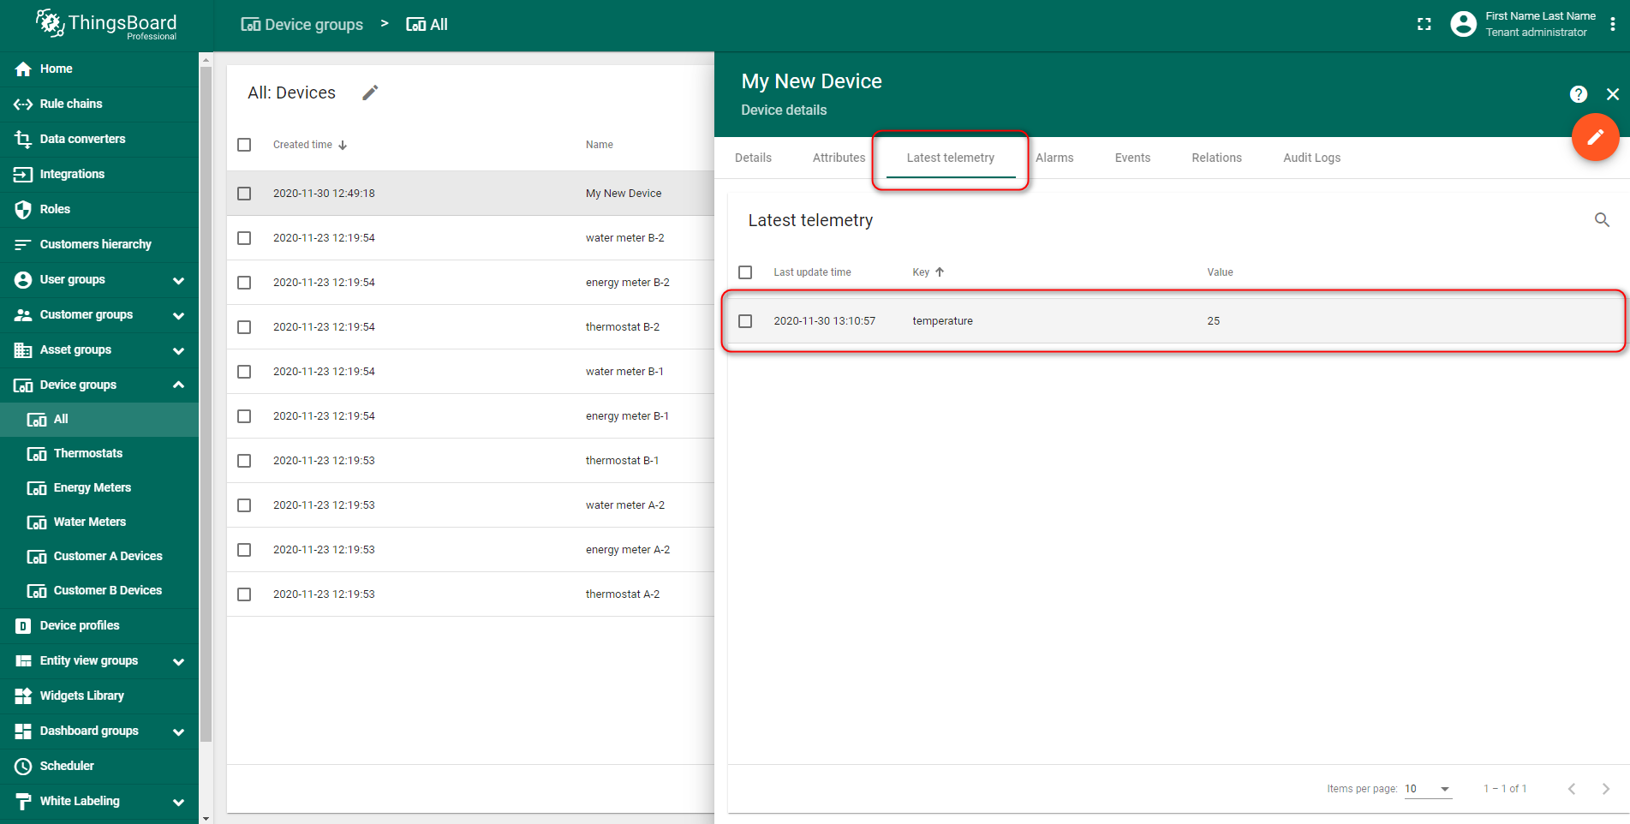This screenshot has height=824, width=1630.
Task: Open the Data converters sidebar icon
Action: tap(23, 139)
